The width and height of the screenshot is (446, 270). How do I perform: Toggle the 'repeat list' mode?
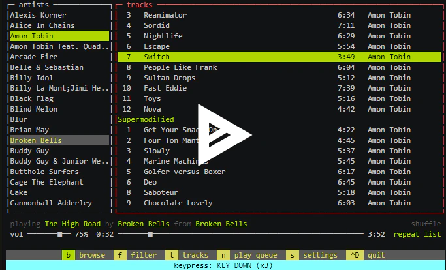[x=417, y=235]
